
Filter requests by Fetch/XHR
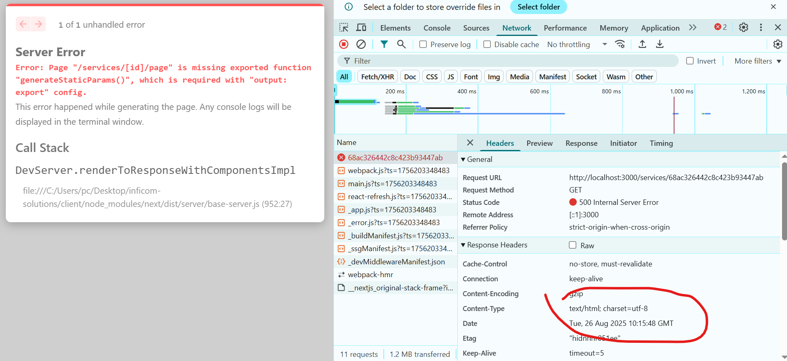coord(378,77)
